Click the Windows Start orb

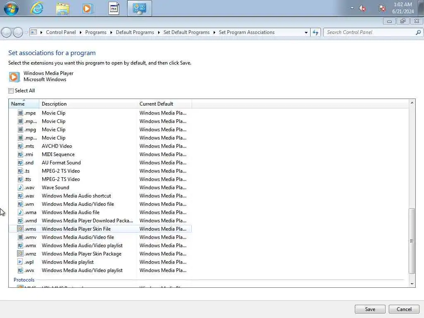tap(11, 8)
